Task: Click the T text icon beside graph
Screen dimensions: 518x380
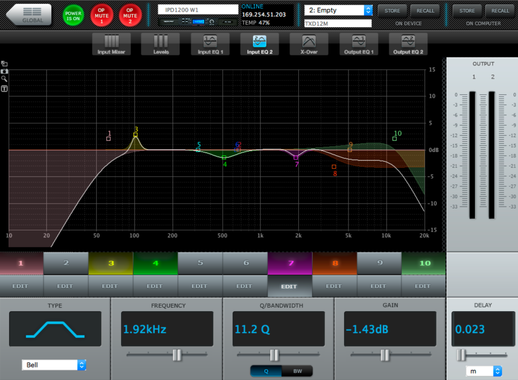Action: point(5,88)
